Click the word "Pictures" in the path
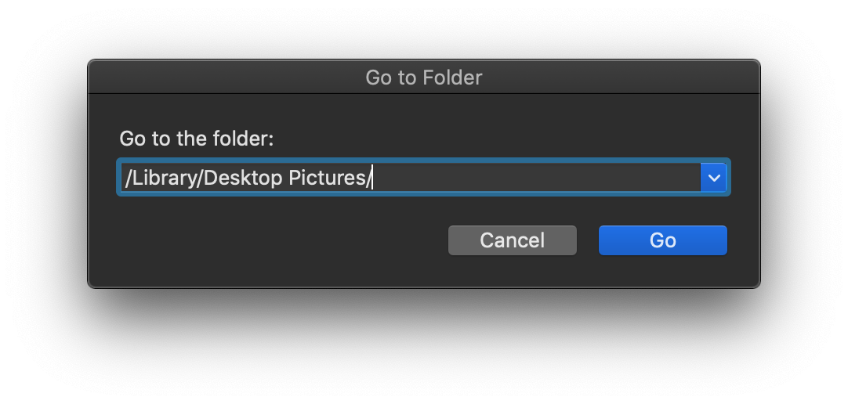Viewport: 848px width, 404px height. coord(326,179)
